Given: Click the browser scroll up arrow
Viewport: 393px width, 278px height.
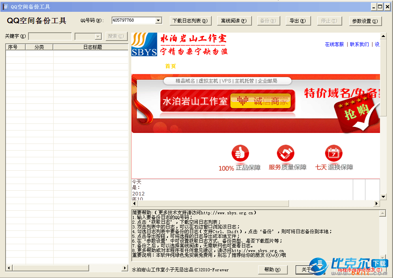Looking at the screenshot, I should click(383, 36).
